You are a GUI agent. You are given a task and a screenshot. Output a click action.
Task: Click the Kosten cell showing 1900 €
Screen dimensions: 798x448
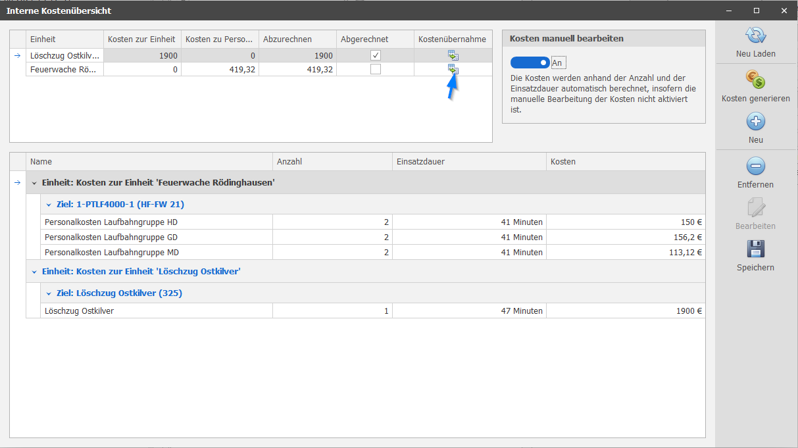click(x=625, y=311)
